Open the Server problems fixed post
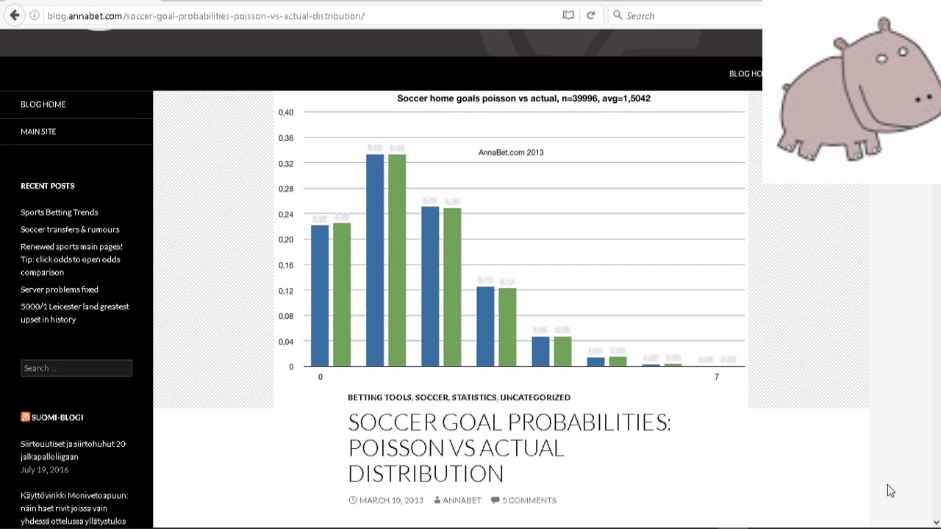This screenshot has width=941, height=529. point(60,289)
